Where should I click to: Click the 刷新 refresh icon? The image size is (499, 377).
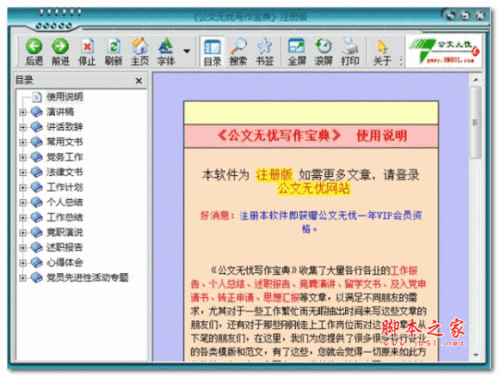point(114,47)
